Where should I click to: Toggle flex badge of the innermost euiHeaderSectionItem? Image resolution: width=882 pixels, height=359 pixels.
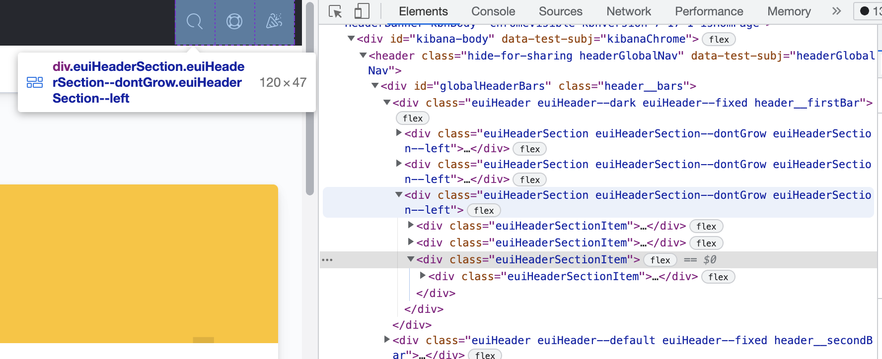tap(718, 277)
